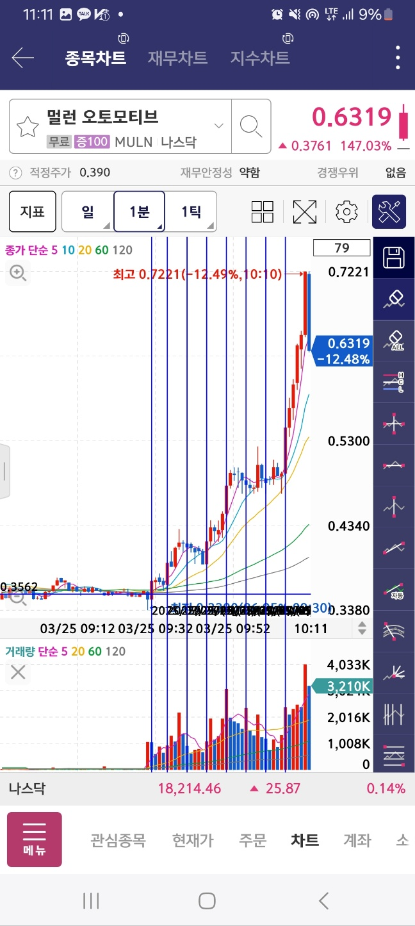Select the 자동 auto trendline tool

point(394,588)
